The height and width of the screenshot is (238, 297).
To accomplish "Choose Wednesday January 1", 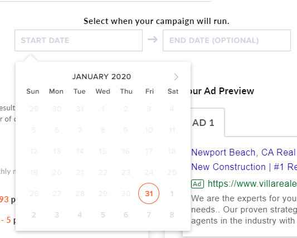I will point(103,109).
